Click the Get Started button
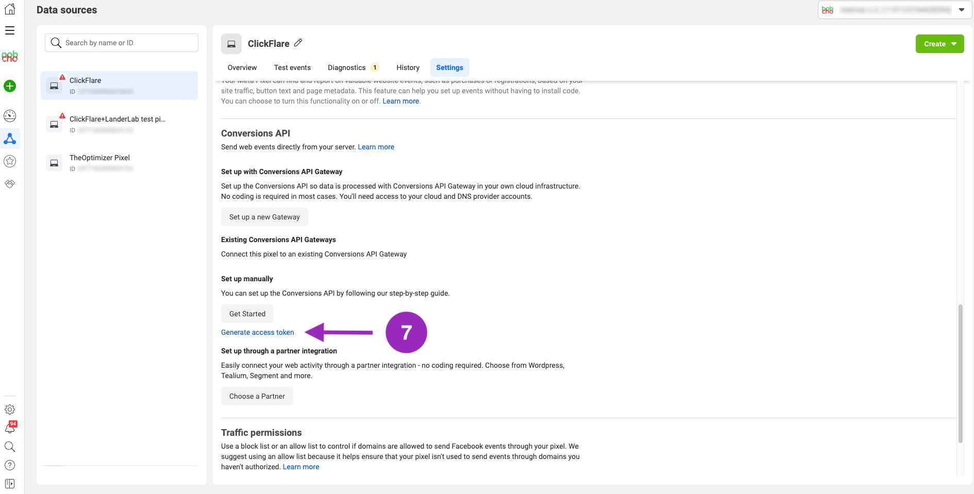The image size is (974, 494). pos(247,314)
